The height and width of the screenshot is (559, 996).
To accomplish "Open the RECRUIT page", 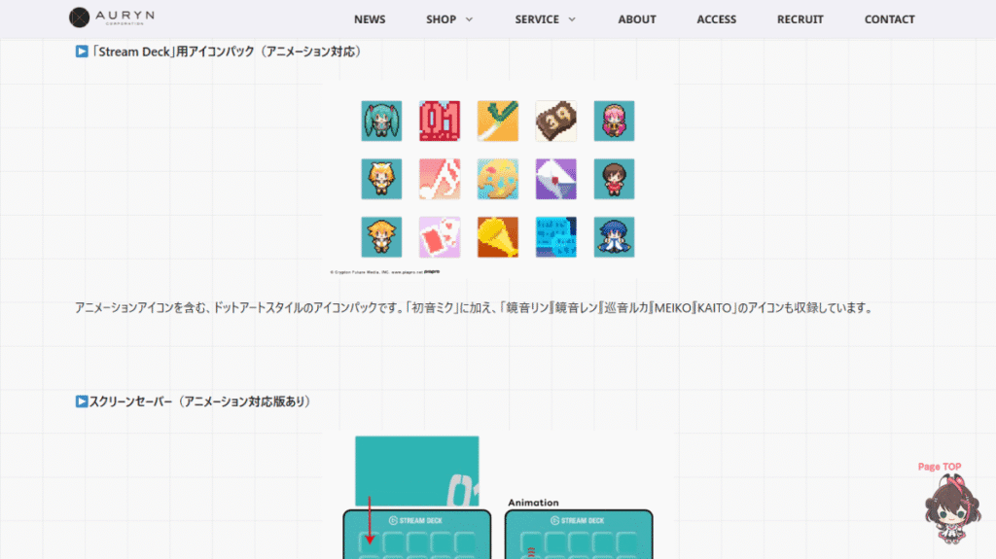I will pos(800,19).
